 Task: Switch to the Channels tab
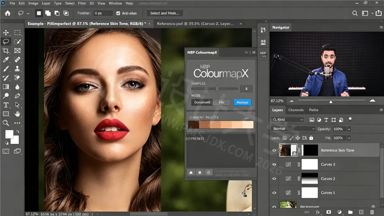(296, 110)
